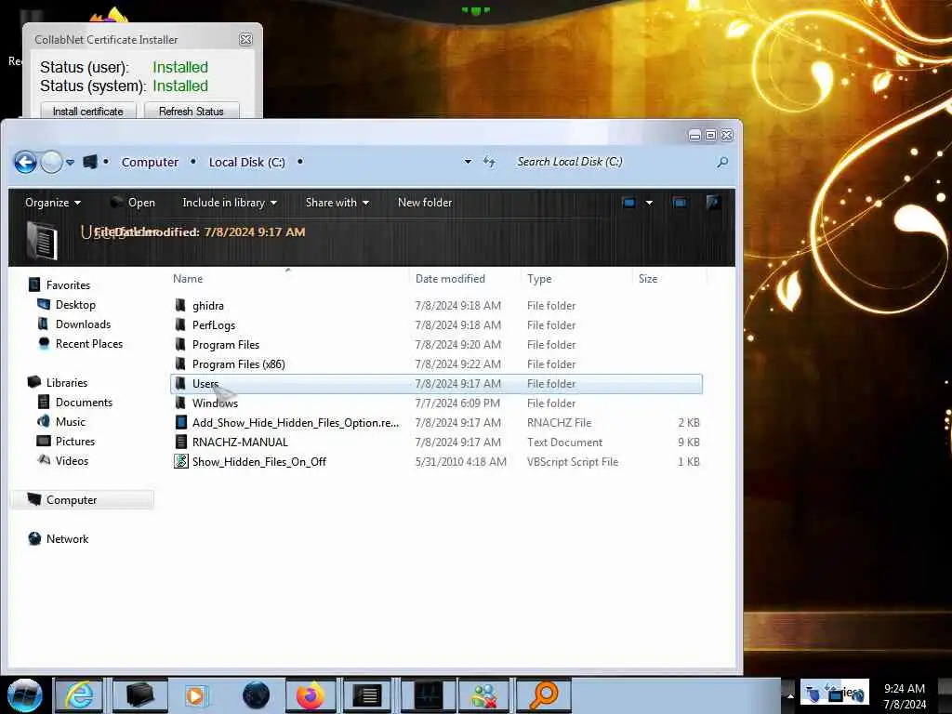Image resolution: width=952 pixels, height=714 pixels.
Task: Open the text-lines document taskbar icon
Action: pos(367,695)
